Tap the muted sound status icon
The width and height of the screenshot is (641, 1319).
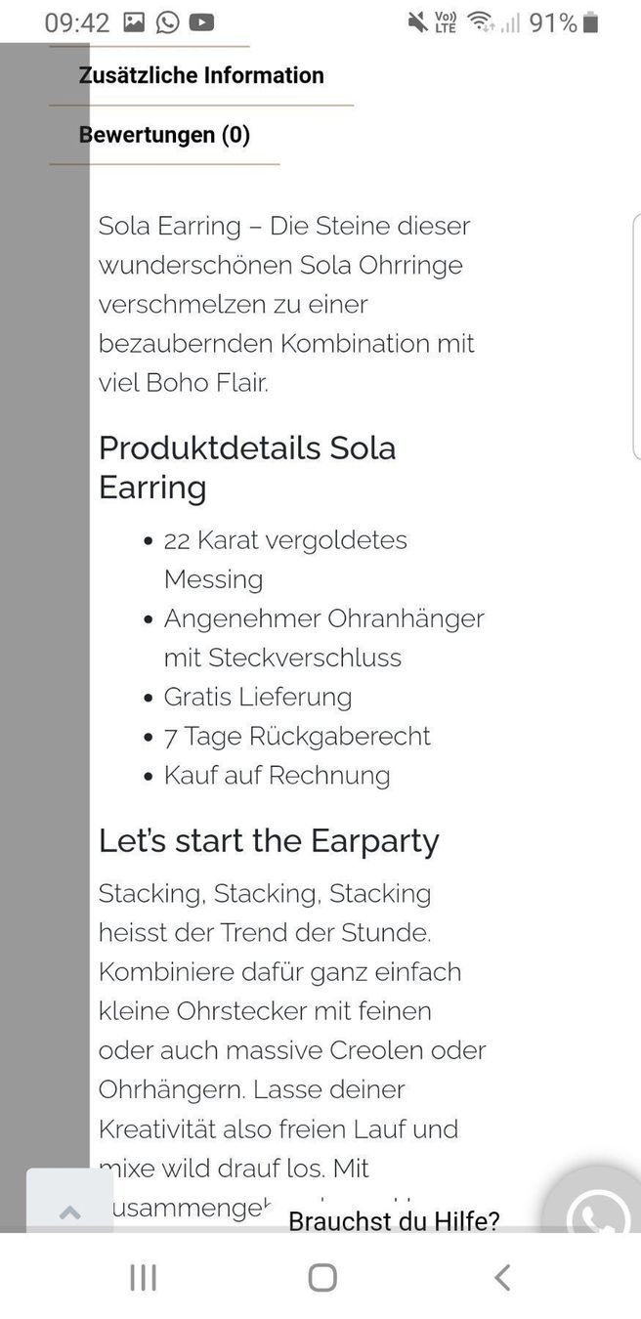coord(416,21)
